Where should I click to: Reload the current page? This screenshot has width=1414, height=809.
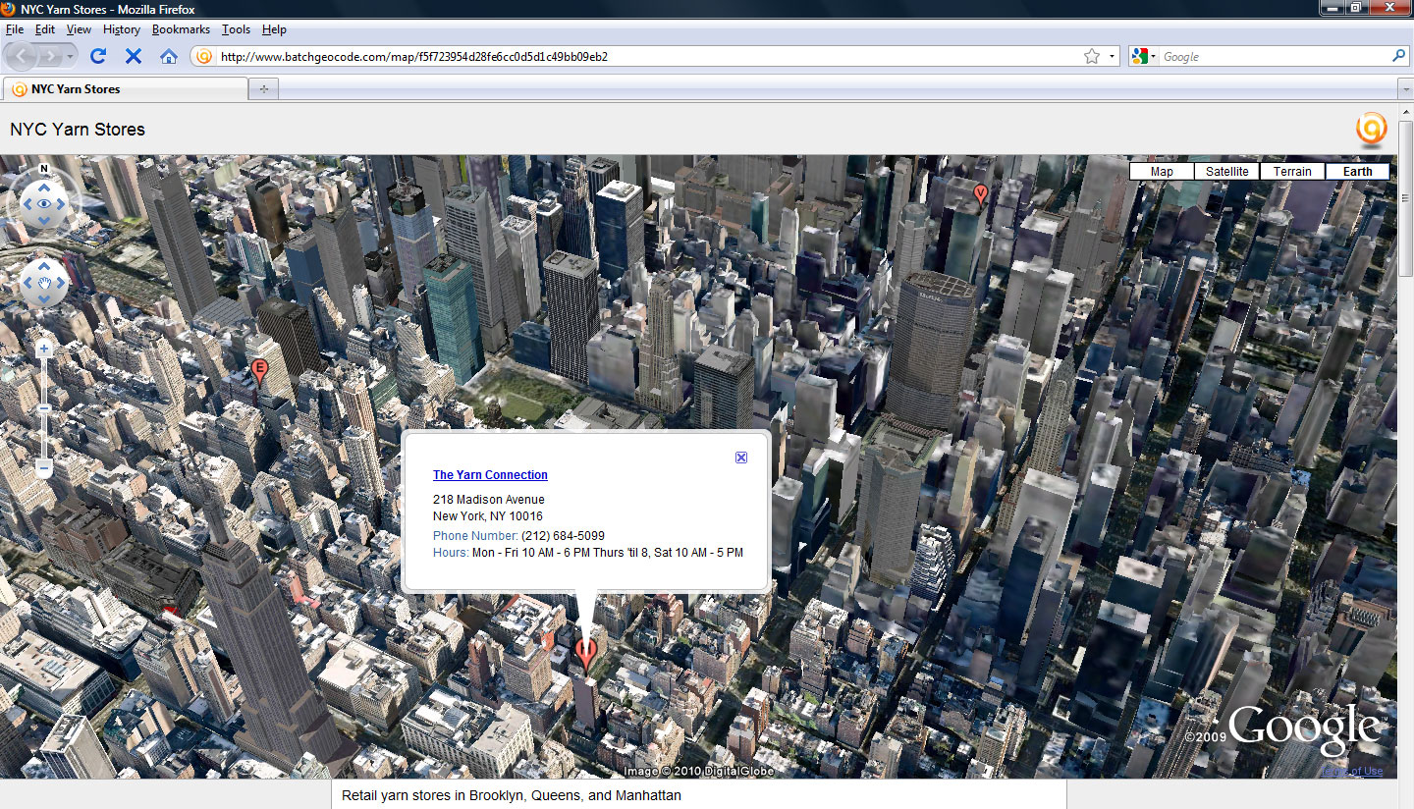97,56
